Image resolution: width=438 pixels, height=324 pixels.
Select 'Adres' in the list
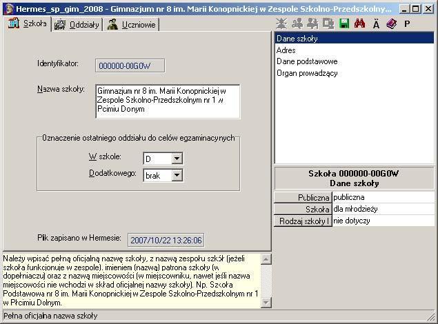(x=355, y=50)
